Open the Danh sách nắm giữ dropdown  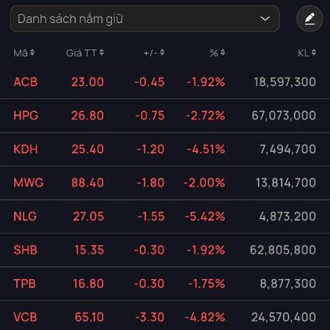pyautogui.click(x=144, y=19)
